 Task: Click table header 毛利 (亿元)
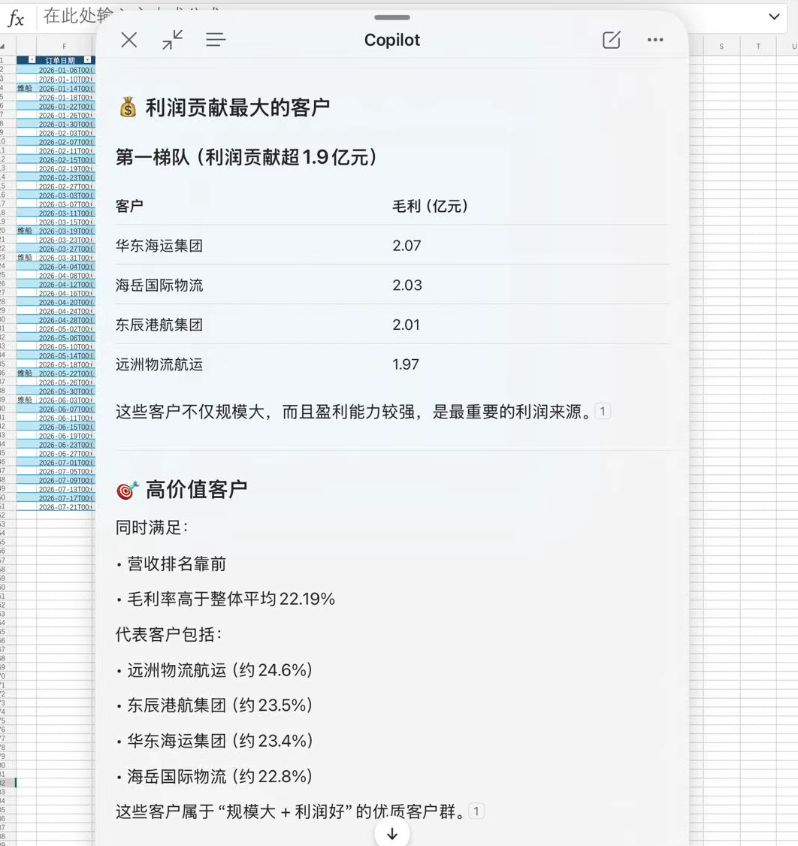pyautogui.click(x=431, y=206)
